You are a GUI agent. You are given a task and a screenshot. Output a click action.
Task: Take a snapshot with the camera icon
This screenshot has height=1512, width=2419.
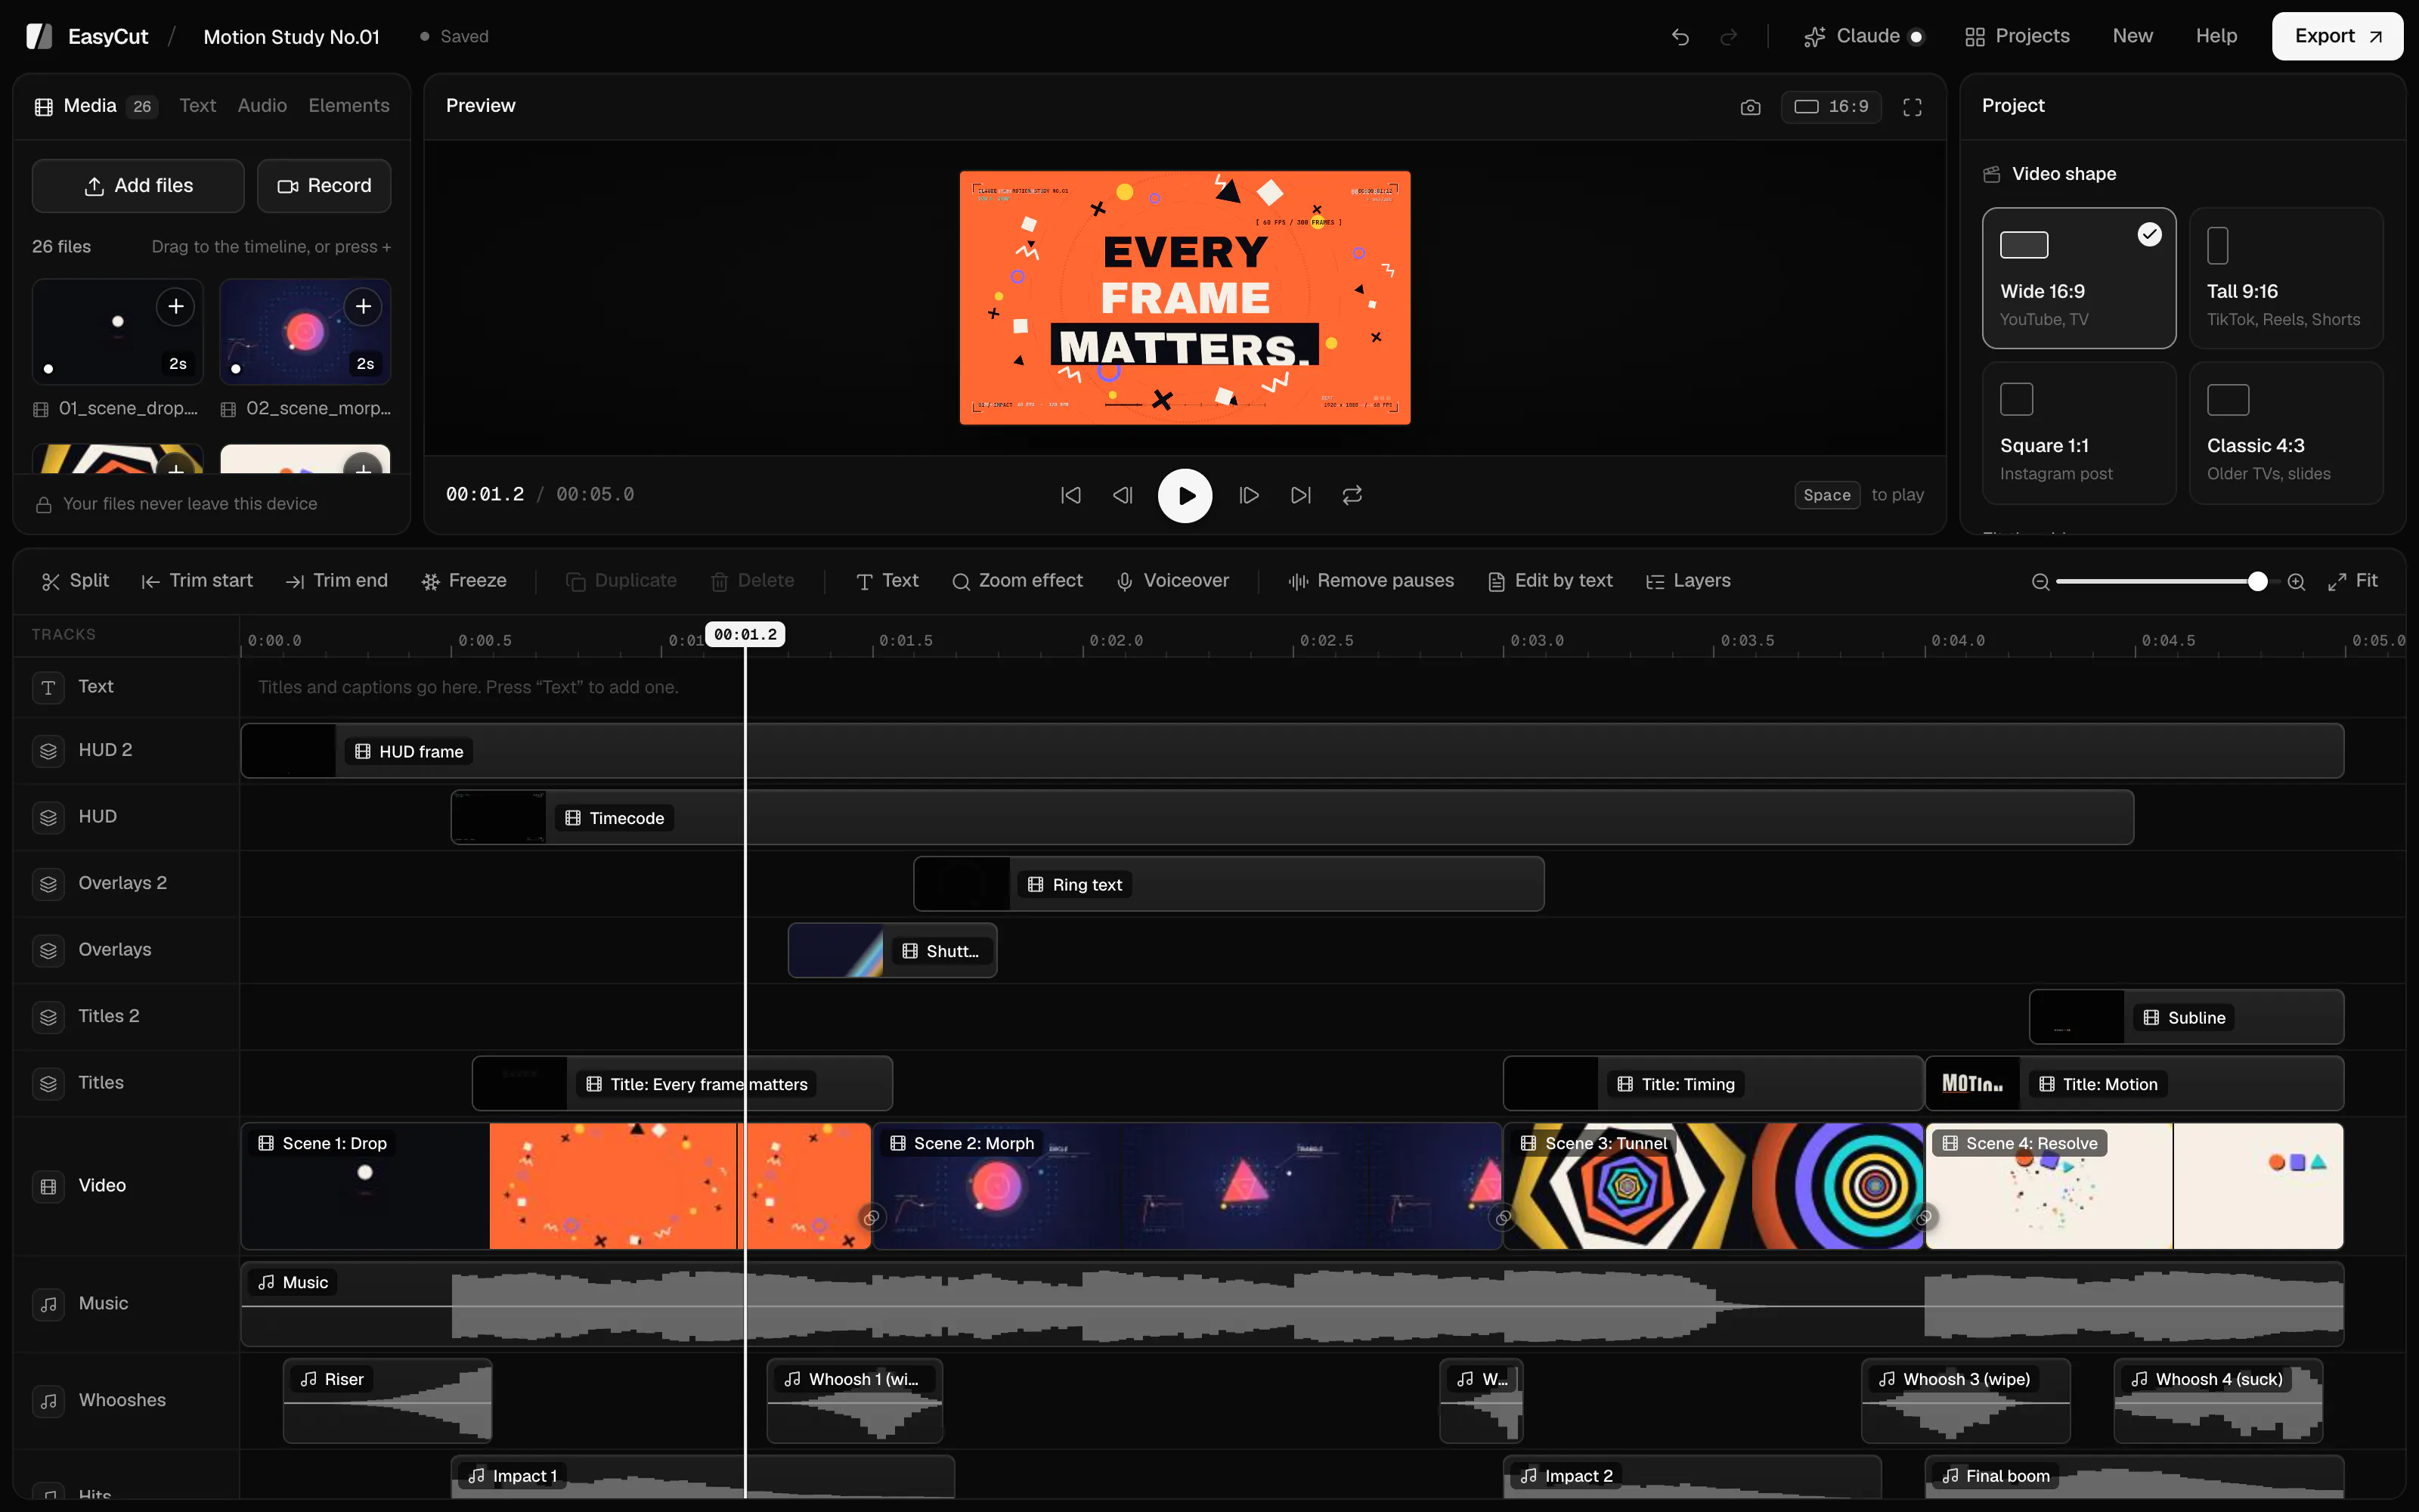click(x=1750, y=107)
